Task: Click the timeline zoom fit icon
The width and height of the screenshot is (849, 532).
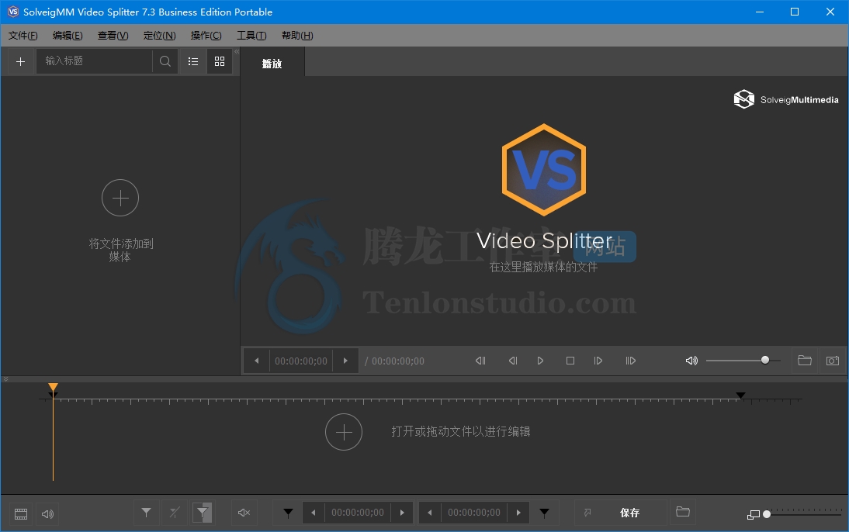Action: pos(754,515)
